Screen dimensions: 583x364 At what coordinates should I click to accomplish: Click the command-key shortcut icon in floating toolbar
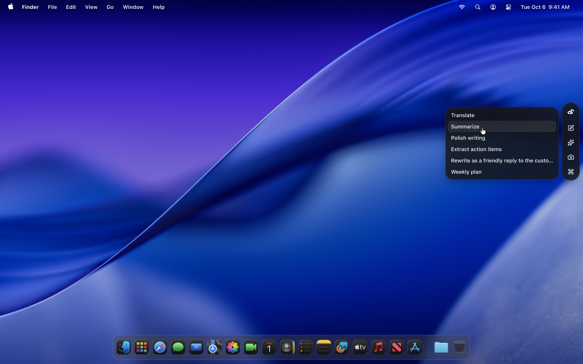(x=571, y=172)
